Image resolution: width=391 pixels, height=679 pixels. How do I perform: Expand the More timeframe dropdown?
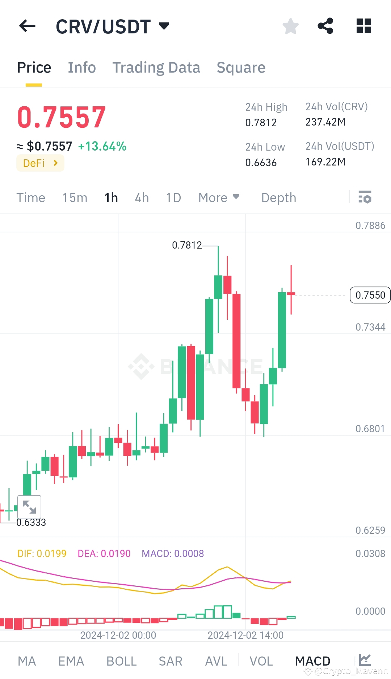pos(219,197)
